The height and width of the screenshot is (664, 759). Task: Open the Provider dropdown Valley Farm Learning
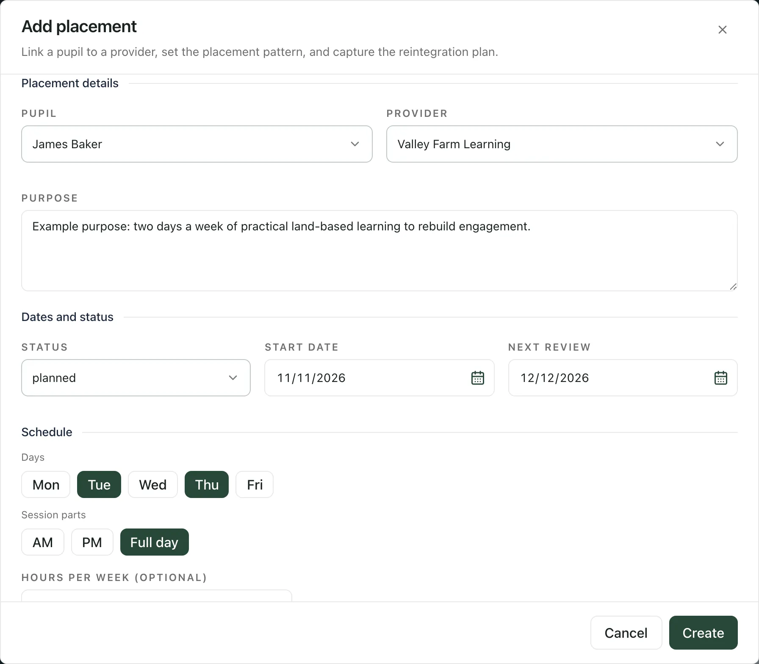click(x=562, y=144)
